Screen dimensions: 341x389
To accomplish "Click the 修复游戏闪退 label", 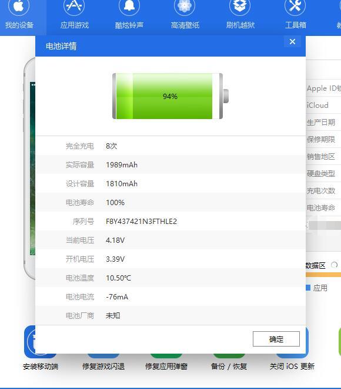I will [x=103, y=367].
